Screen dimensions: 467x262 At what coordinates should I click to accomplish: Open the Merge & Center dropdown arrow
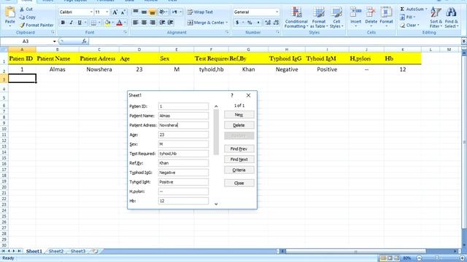coord(227,23)
